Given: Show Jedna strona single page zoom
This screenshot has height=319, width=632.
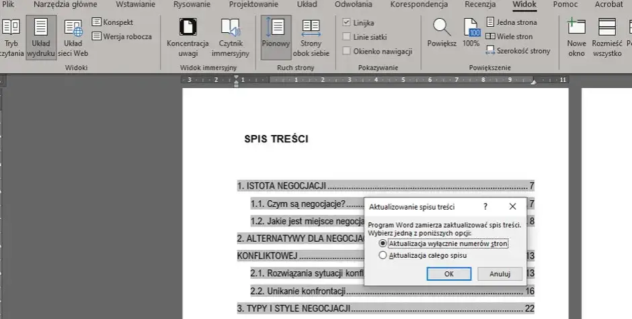Looking at the screenshot, I should [512, 22].
